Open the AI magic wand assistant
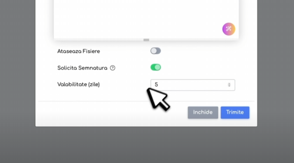 click(x=229, y=29)
